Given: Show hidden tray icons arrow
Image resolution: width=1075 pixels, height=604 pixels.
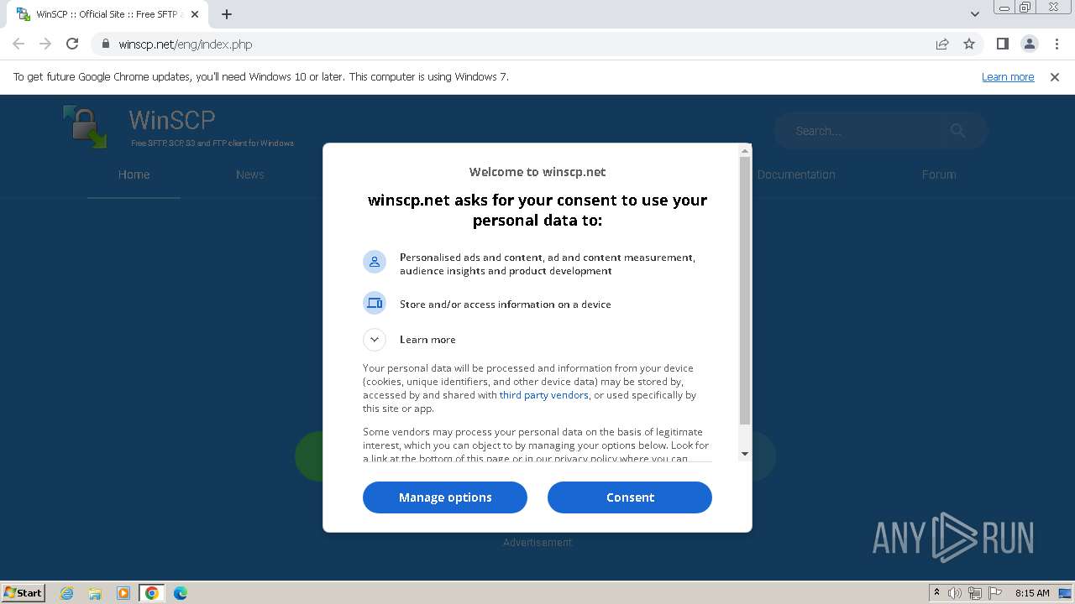Looking at the screenshot, I should [936, 593].
